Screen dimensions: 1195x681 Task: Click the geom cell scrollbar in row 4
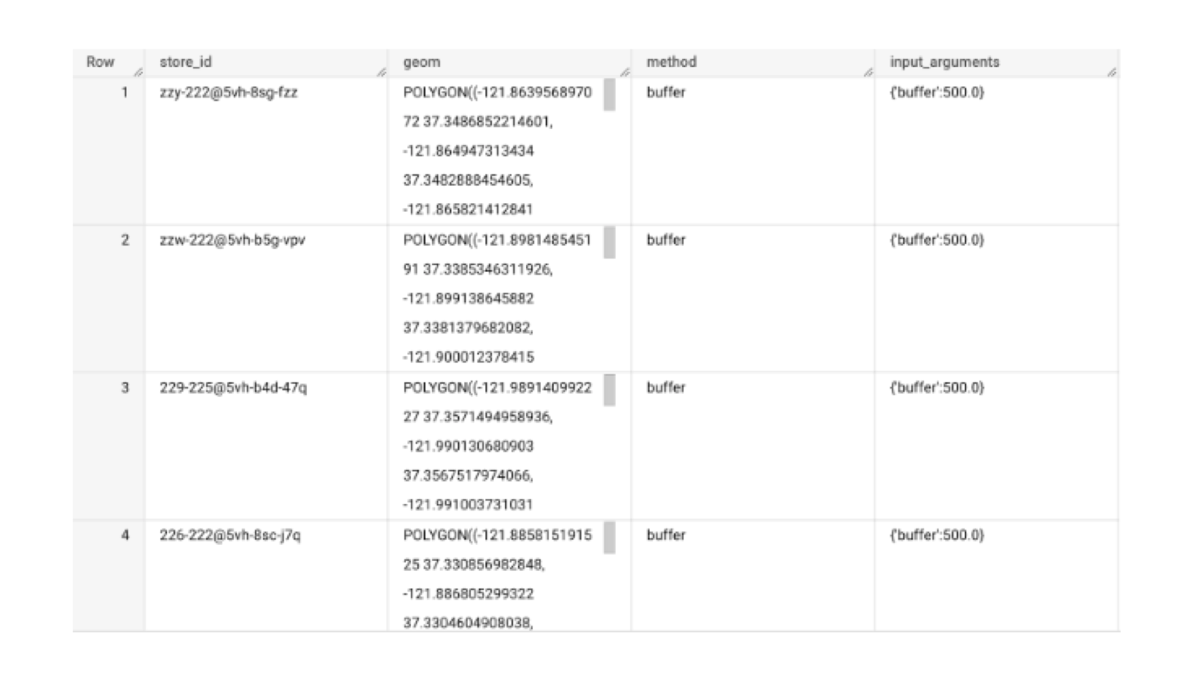coord(609,538)
